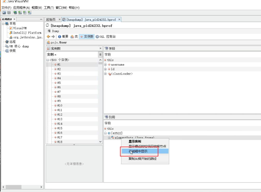
Task: Select instance #10
Action: coord(72,105)
